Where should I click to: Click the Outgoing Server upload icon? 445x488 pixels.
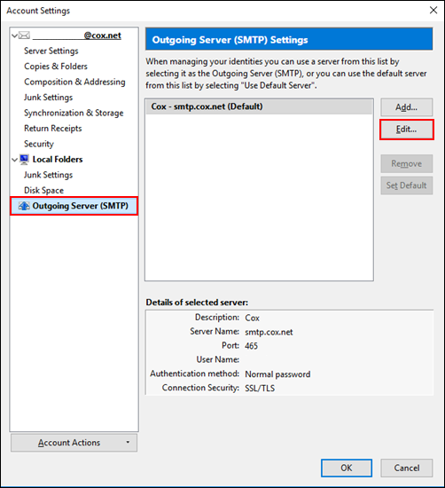[x=24, y=206]
